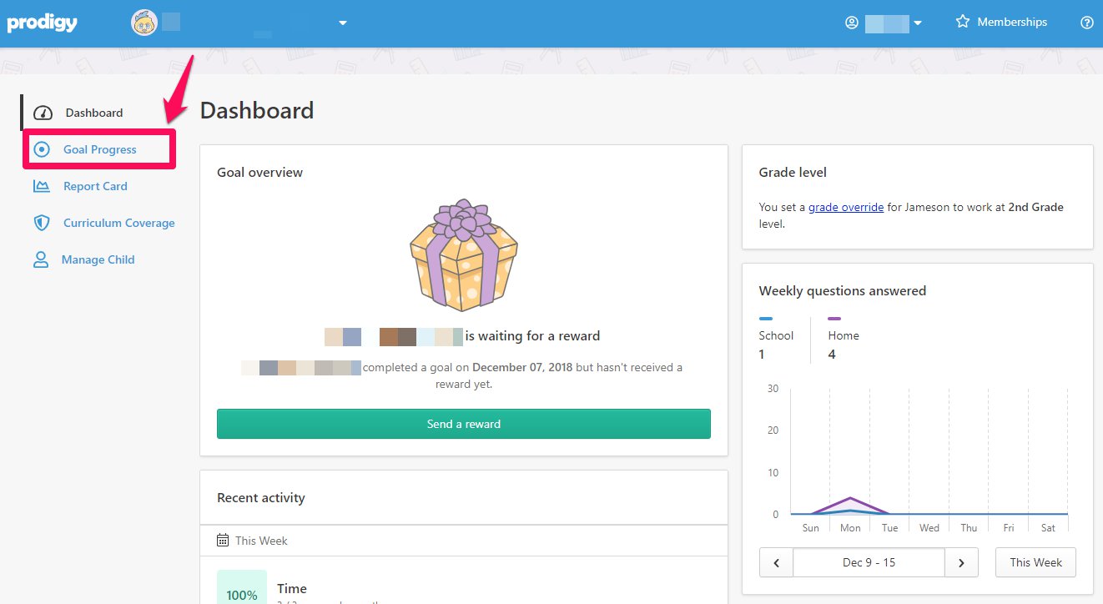Click the Curriculum Coverage shield icon
1103x604 pixels.
point(42,223)
